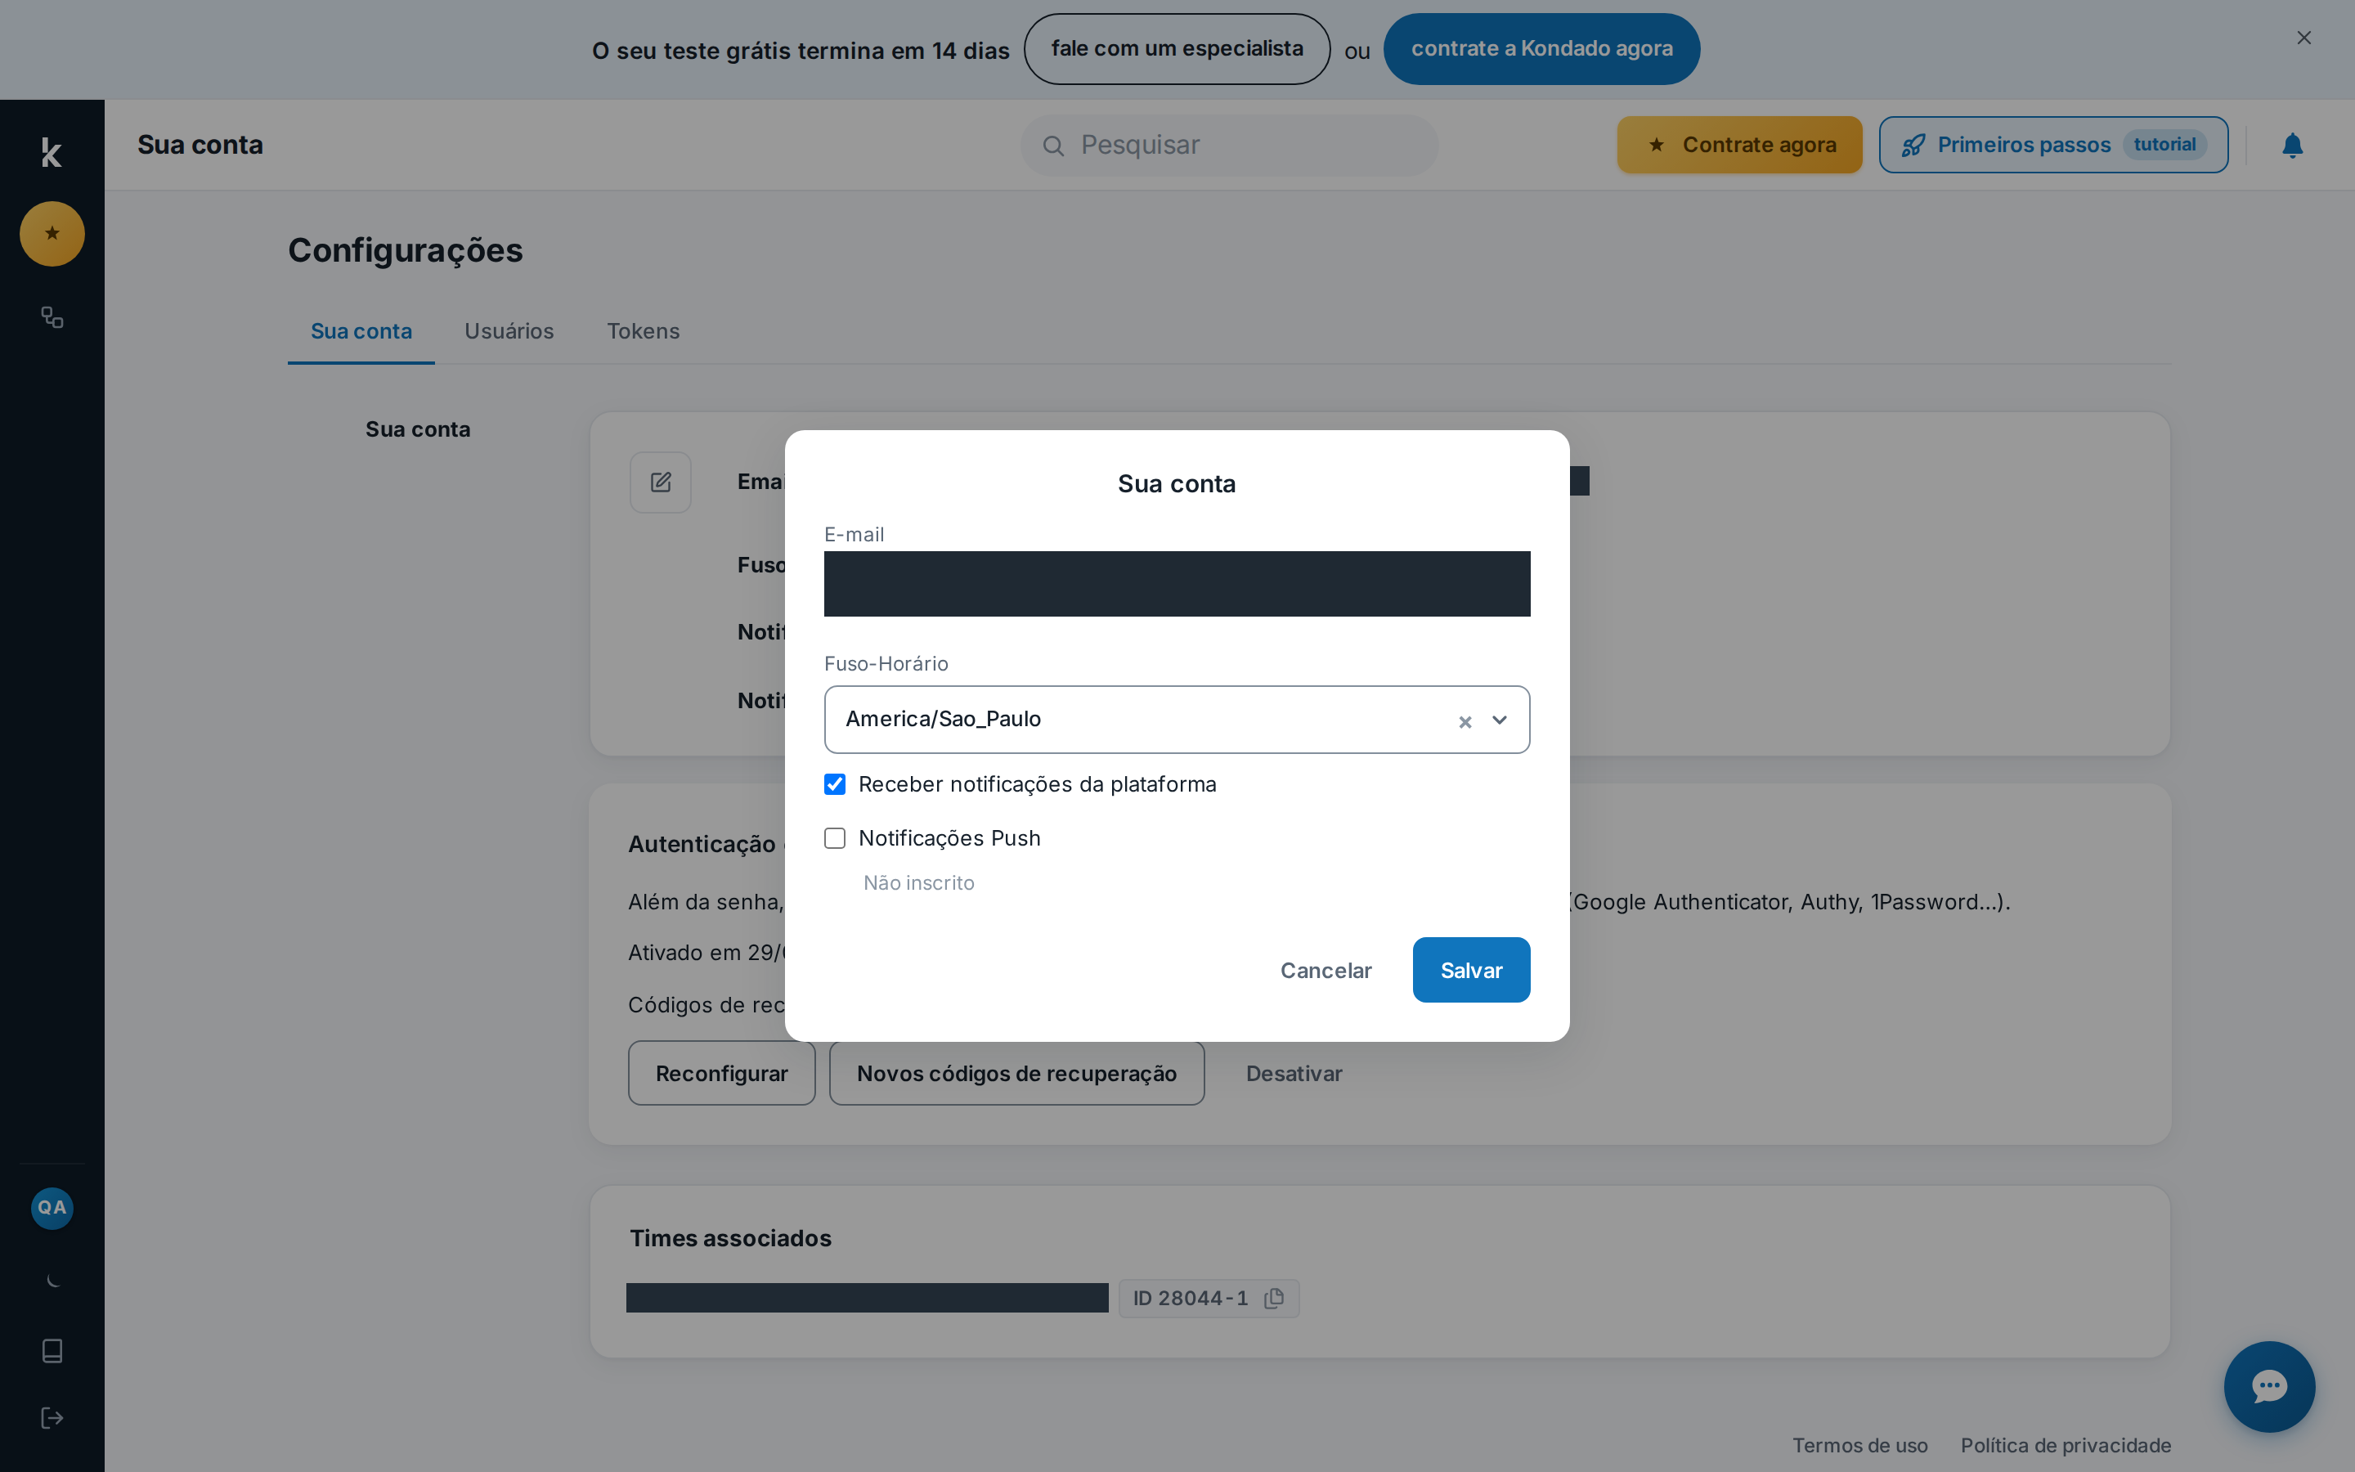The image size is (2355, 1472).
Task: Uncheck Receber notificações da plataforma checkbox
Action: click(835, 785)
